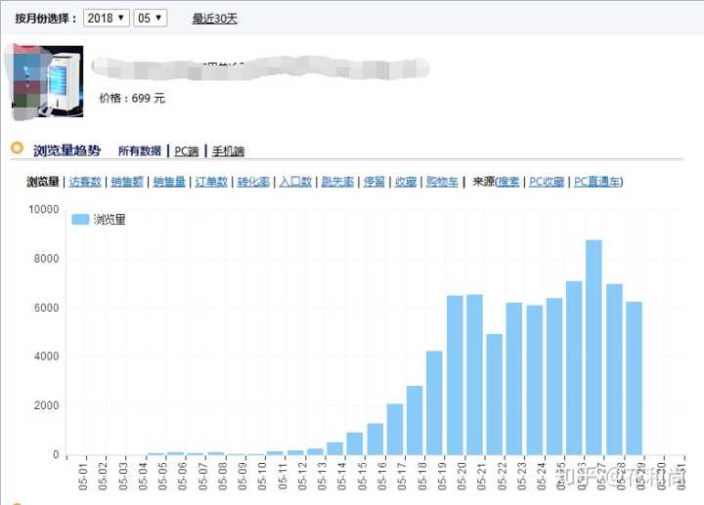Screen dimensions: 704x505
Task: Open the year dropdown showing 2018
Action: [x=106, y=18]
